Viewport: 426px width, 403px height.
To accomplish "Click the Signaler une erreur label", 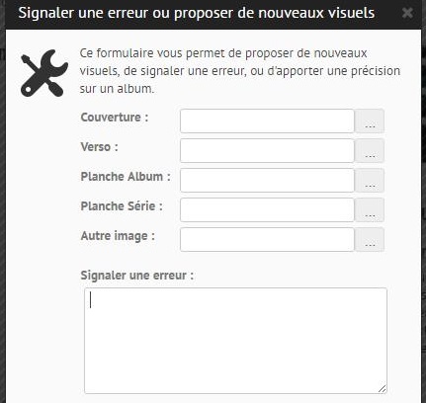I will pos(137,276).
